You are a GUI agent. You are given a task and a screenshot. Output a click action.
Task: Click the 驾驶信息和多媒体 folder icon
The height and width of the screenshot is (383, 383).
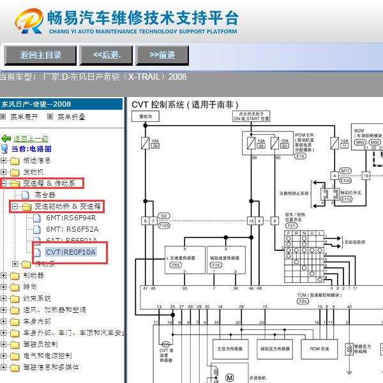click(x=15, y=368)
